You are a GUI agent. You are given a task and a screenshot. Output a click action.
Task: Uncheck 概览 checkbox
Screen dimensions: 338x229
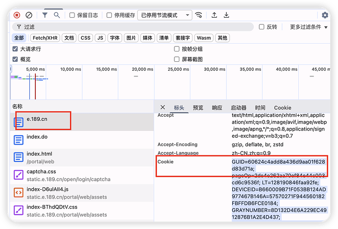coord(15,59)
